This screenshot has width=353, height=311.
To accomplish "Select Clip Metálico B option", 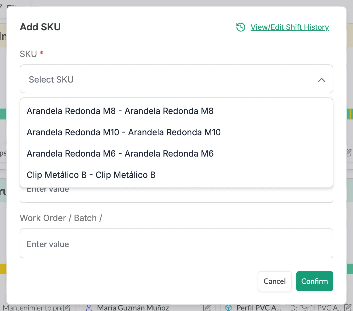I will [176, 175].
